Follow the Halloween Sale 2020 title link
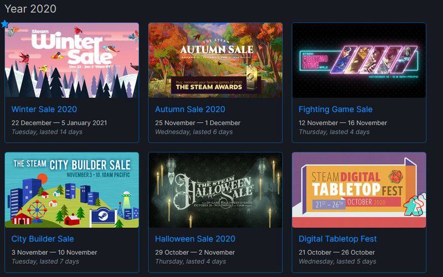The width and height of the screenshot is (443, 277). [x=195, y=239]
